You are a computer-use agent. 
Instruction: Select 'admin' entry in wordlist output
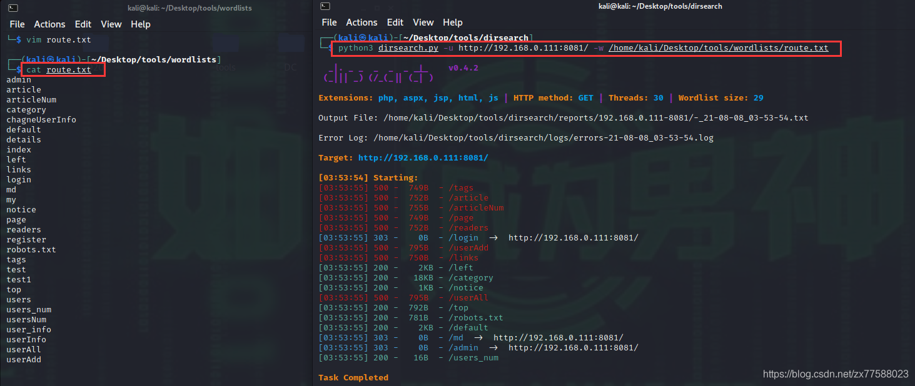pyautogui.click(x=19, y=80)
